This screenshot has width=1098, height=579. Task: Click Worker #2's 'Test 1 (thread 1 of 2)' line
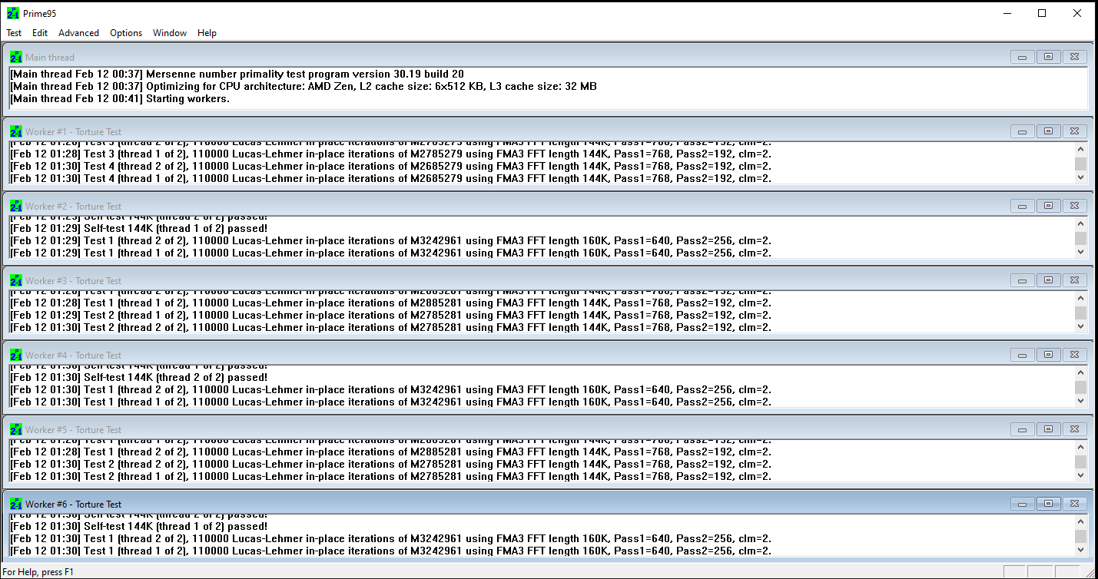(x=391, y=253)
